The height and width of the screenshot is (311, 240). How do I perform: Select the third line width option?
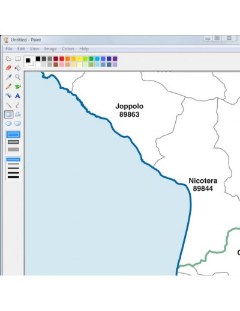coord(13,168)
